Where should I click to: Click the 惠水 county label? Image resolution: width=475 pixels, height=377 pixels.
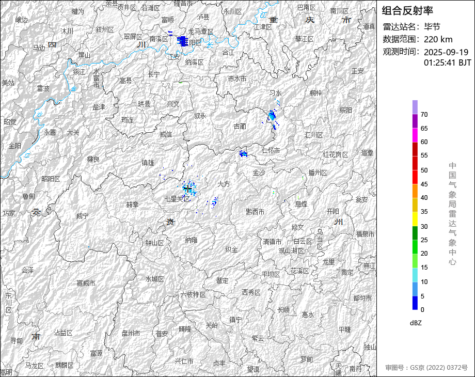tap(308, 315)
